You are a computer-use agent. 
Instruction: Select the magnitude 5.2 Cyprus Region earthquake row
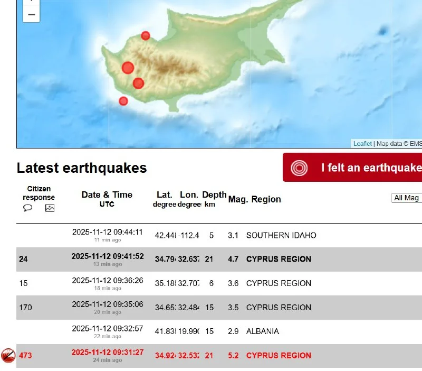pyautogui.click(x=278, y=356)
